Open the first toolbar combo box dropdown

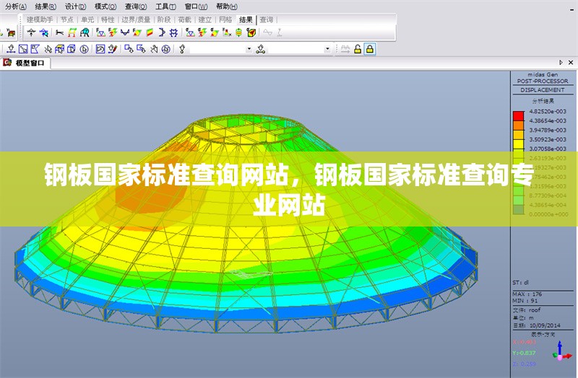(x=249, y=49)
